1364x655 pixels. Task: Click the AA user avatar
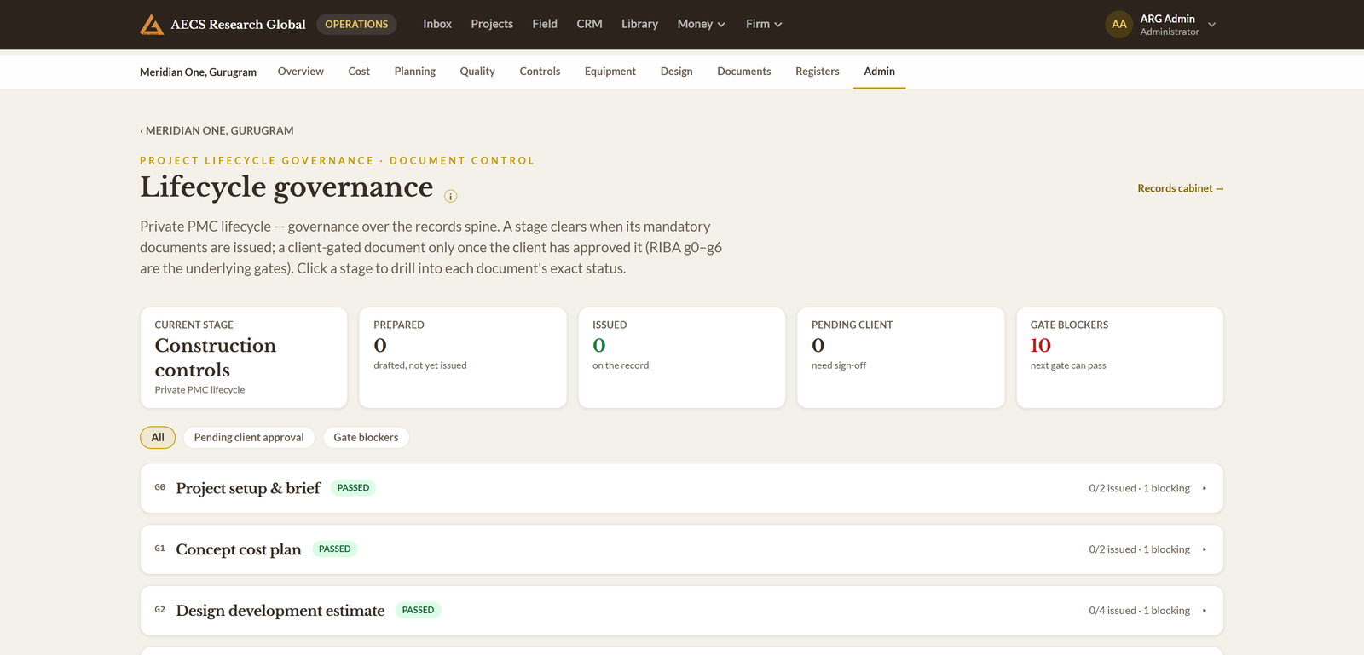[1119, 24]
